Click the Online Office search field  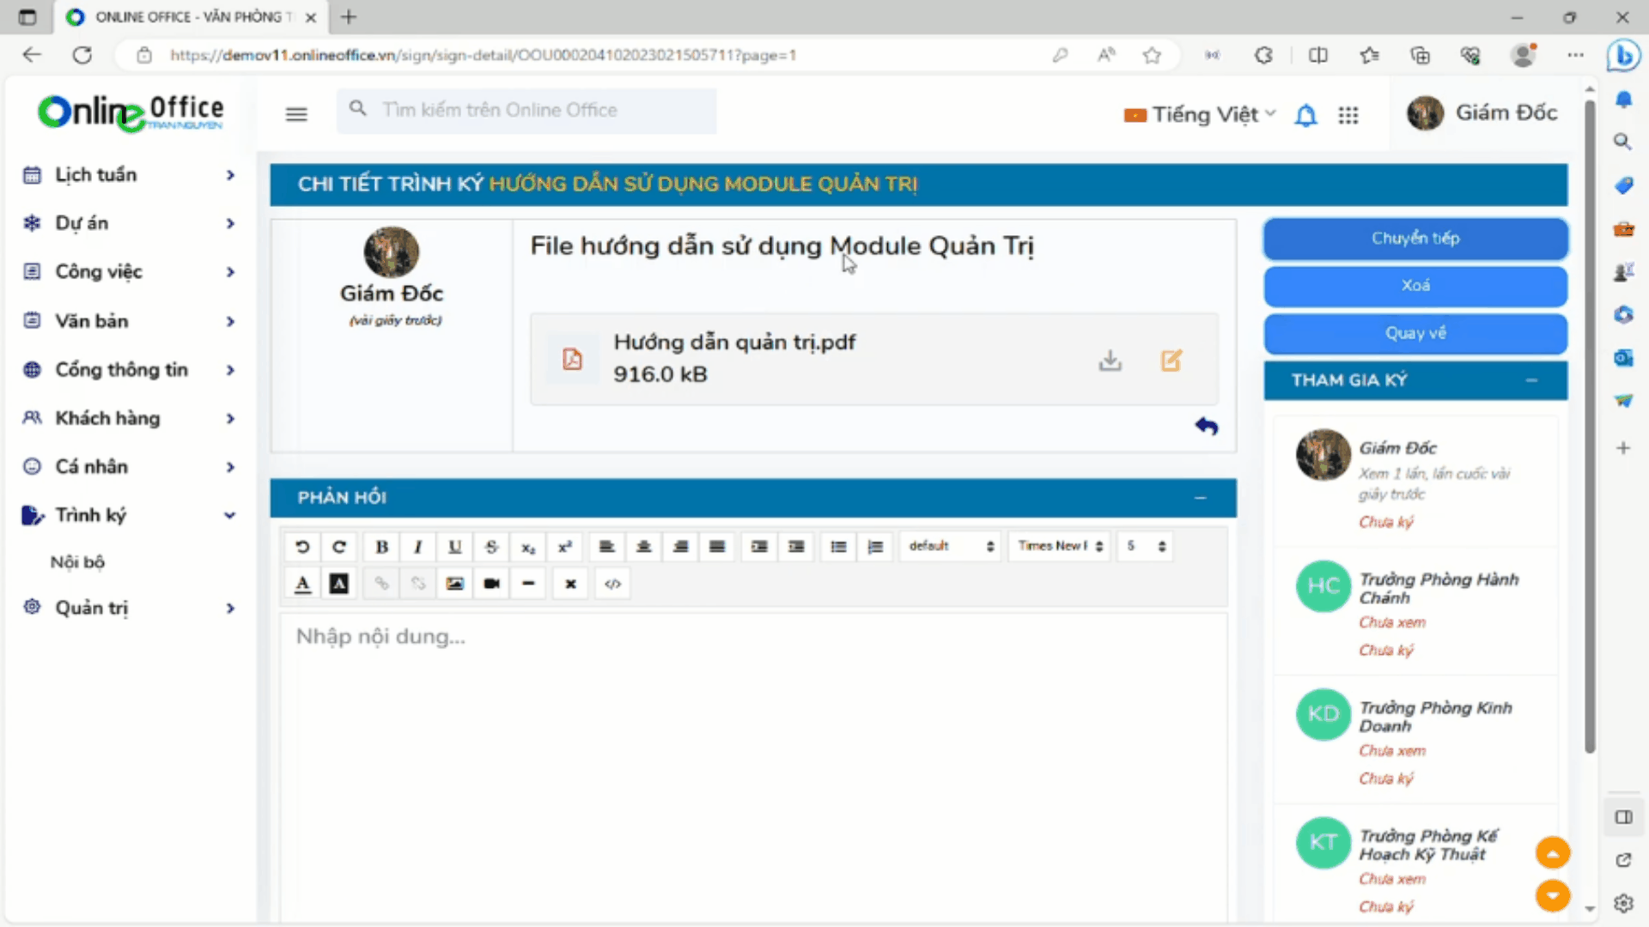click(x=526, y=111)
